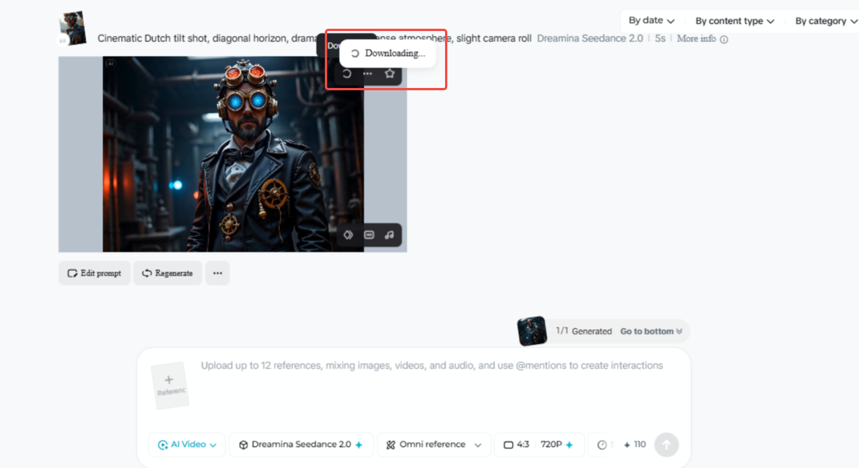Click the Edit prompt button
859x468 pixels.
94,273
